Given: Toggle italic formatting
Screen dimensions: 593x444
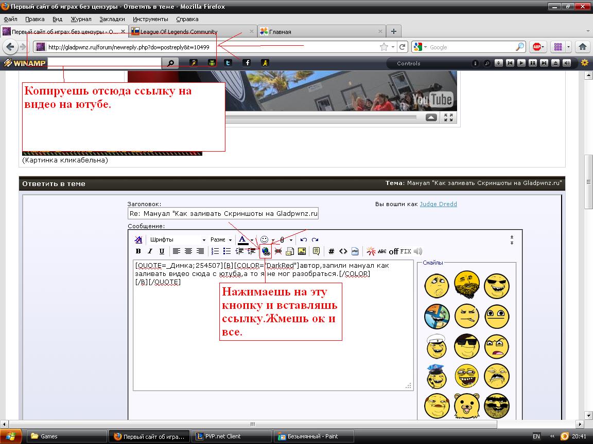Looking at the screenshot, I should [x=150, y=251].
